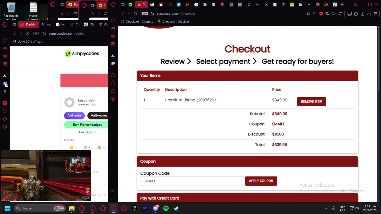Open extensions cube in classiccars toolbar
This screenshot has width=381, height=214.
pos(356,14)
